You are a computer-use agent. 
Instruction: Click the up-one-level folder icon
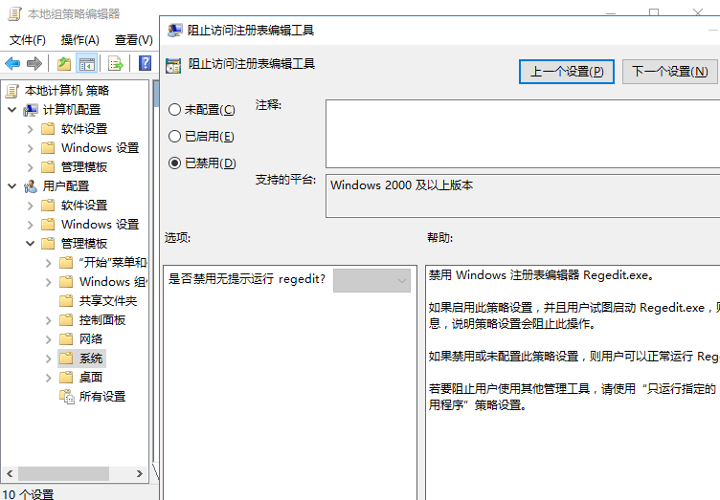[x=64, y=63]
